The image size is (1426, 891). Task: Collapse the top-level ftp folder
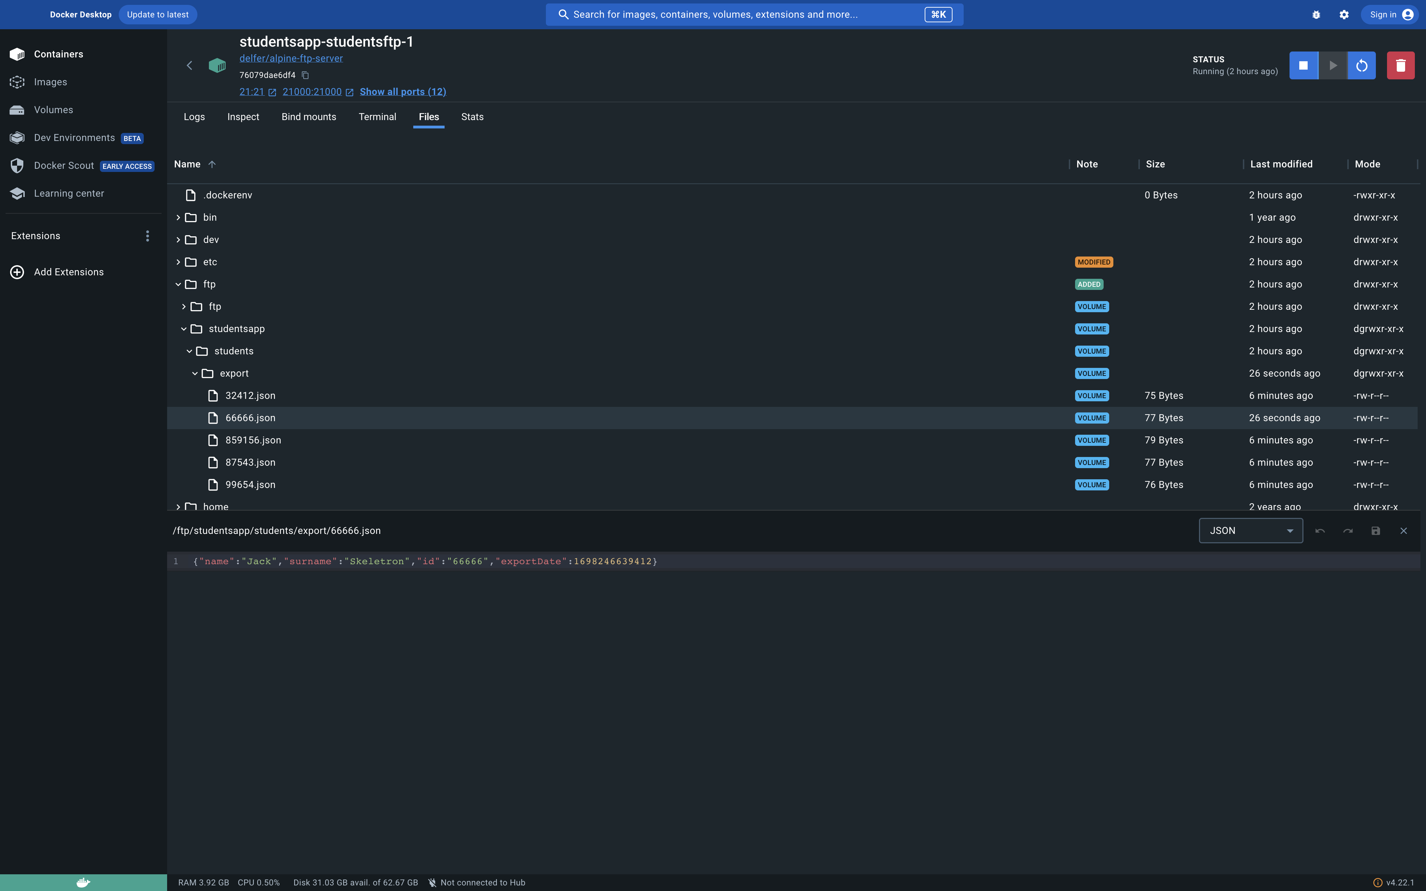tap(178, 285)
